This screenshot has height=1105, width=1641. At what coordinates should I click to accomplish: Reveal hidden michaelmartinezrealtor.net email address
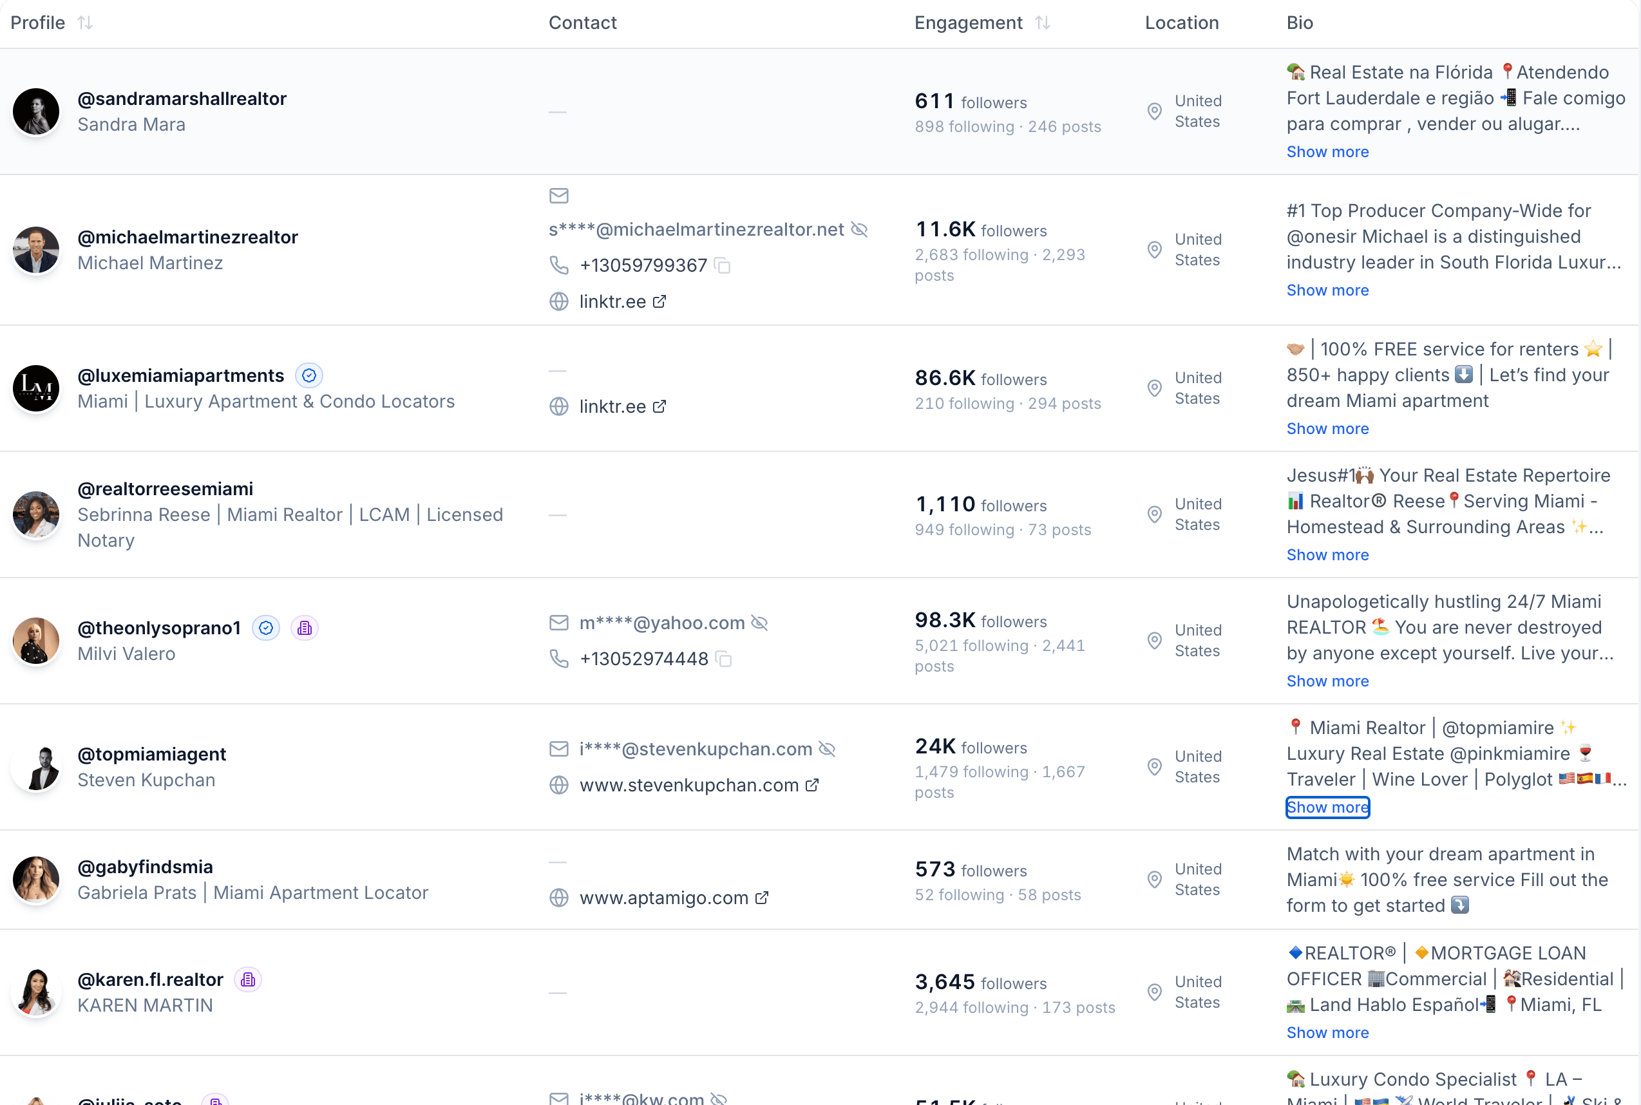click(x=859, y=230)
